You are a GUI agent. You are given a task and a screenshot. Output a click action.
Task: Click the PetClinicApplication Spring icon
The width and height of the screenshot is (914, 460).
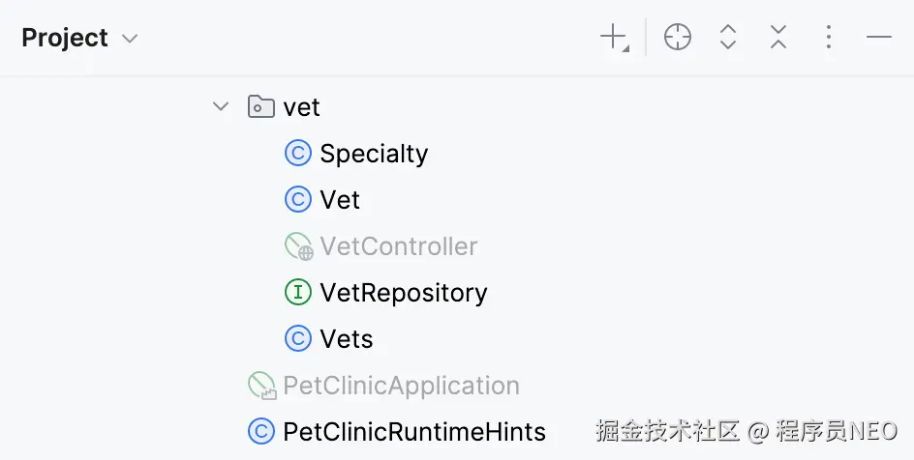point(261,387)
